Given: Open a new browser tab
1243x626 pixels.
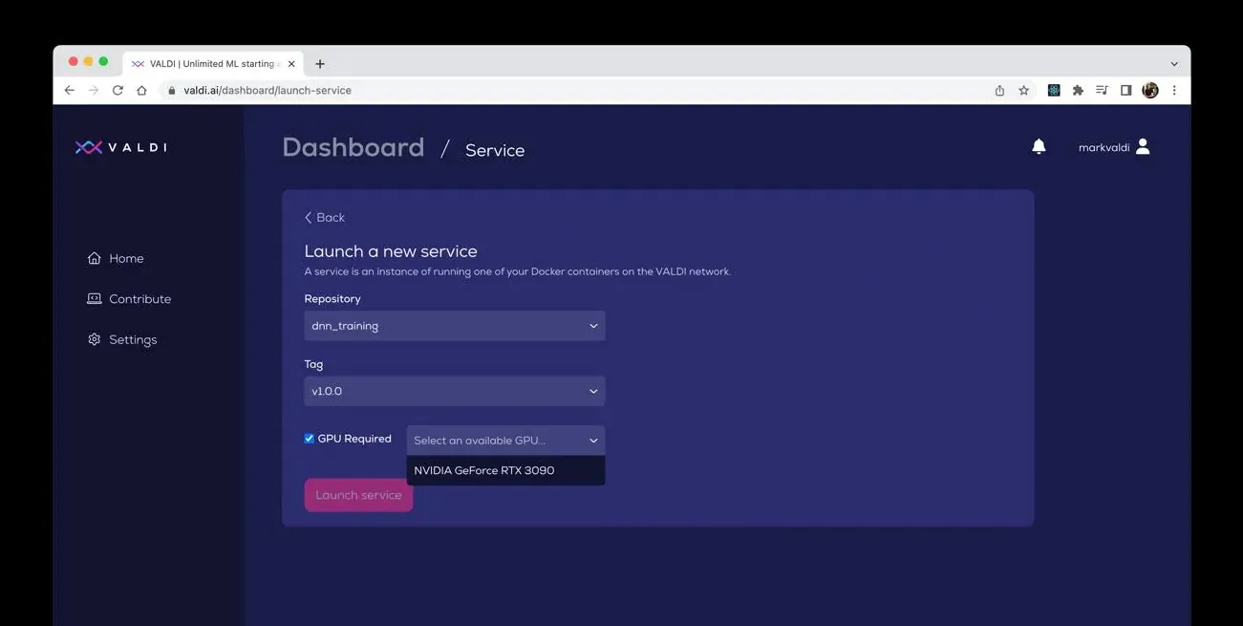Looking at the screenshot, I should point(320,64).
